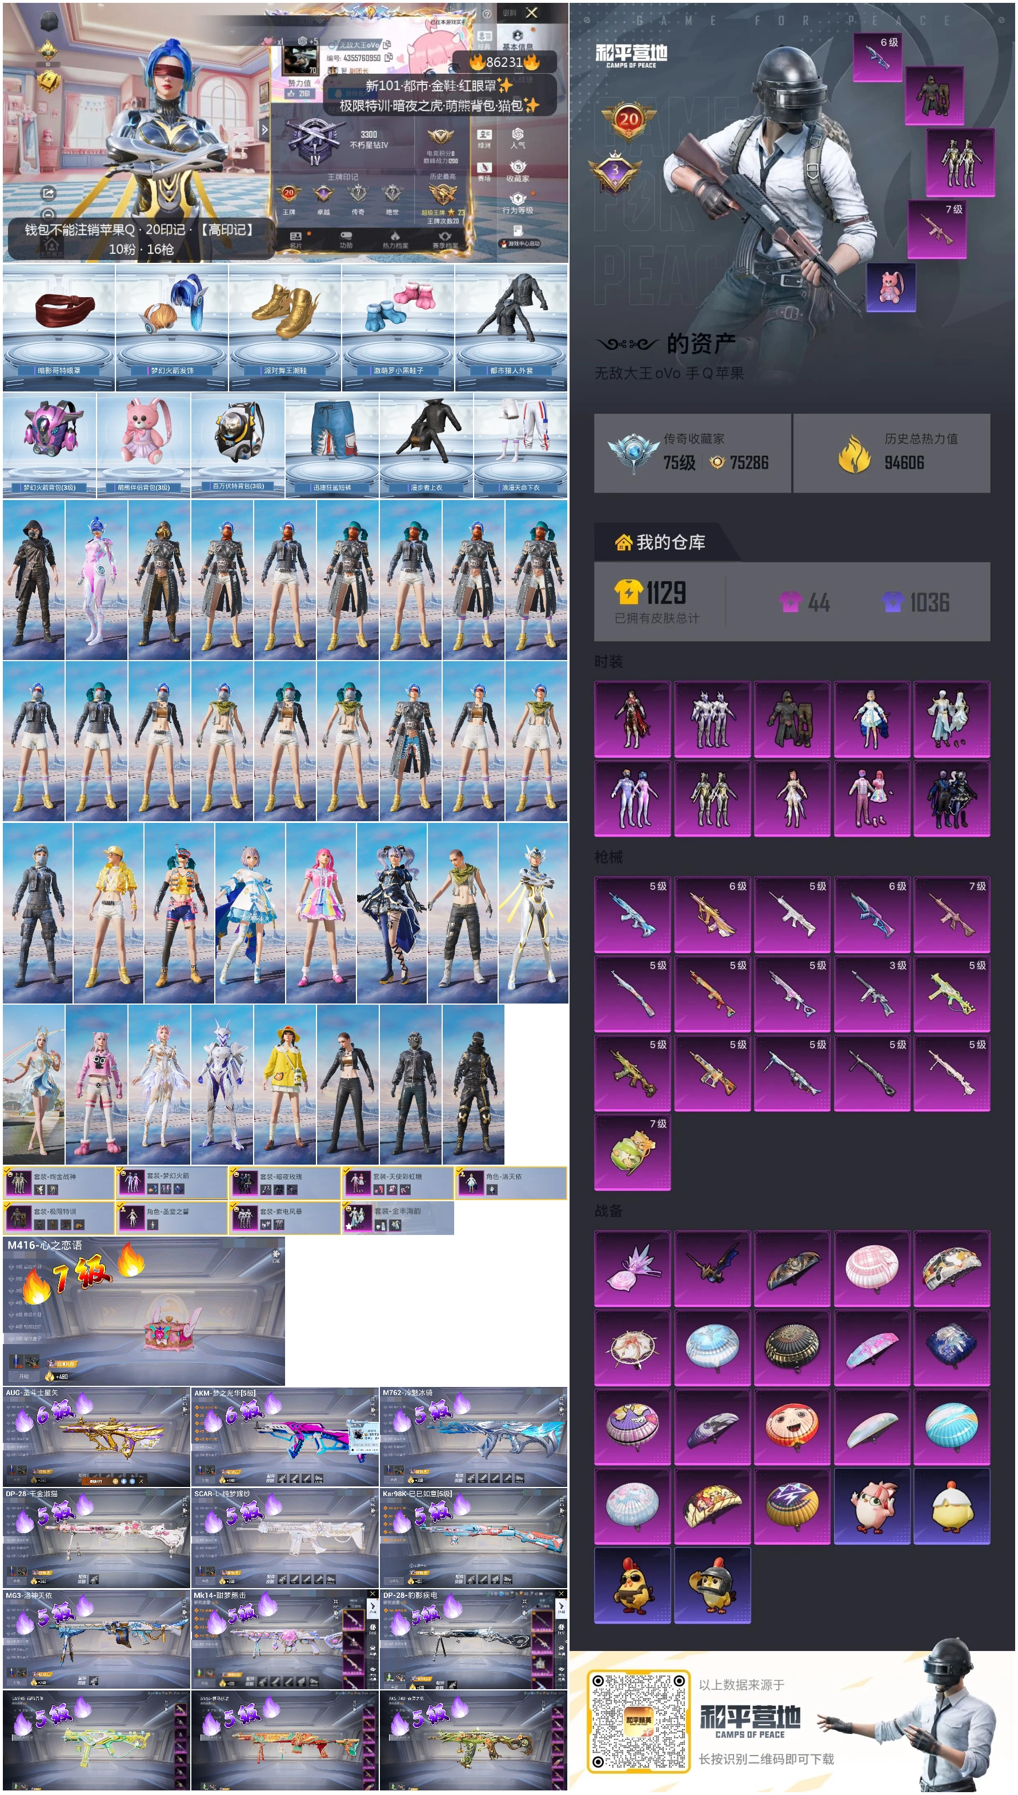Select the 百万伏特背包 backpack
This screenshot has height=1795, width=1018.
coord(238,445)
